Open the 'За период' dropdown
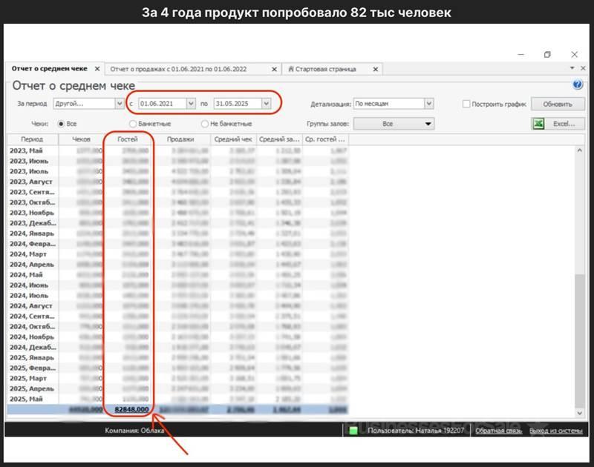Image resolution: width=594 pixels, height=467 pixels. [x=119, y=104]
